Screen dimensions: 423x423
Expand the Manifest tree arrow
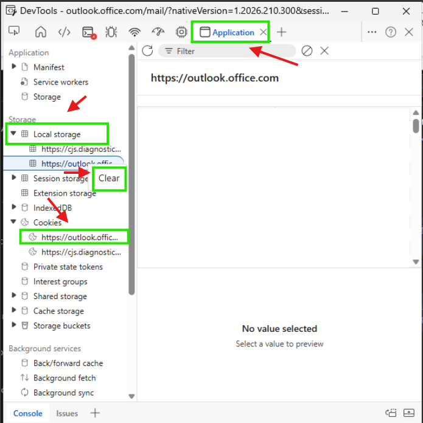[x=13, y=66]
